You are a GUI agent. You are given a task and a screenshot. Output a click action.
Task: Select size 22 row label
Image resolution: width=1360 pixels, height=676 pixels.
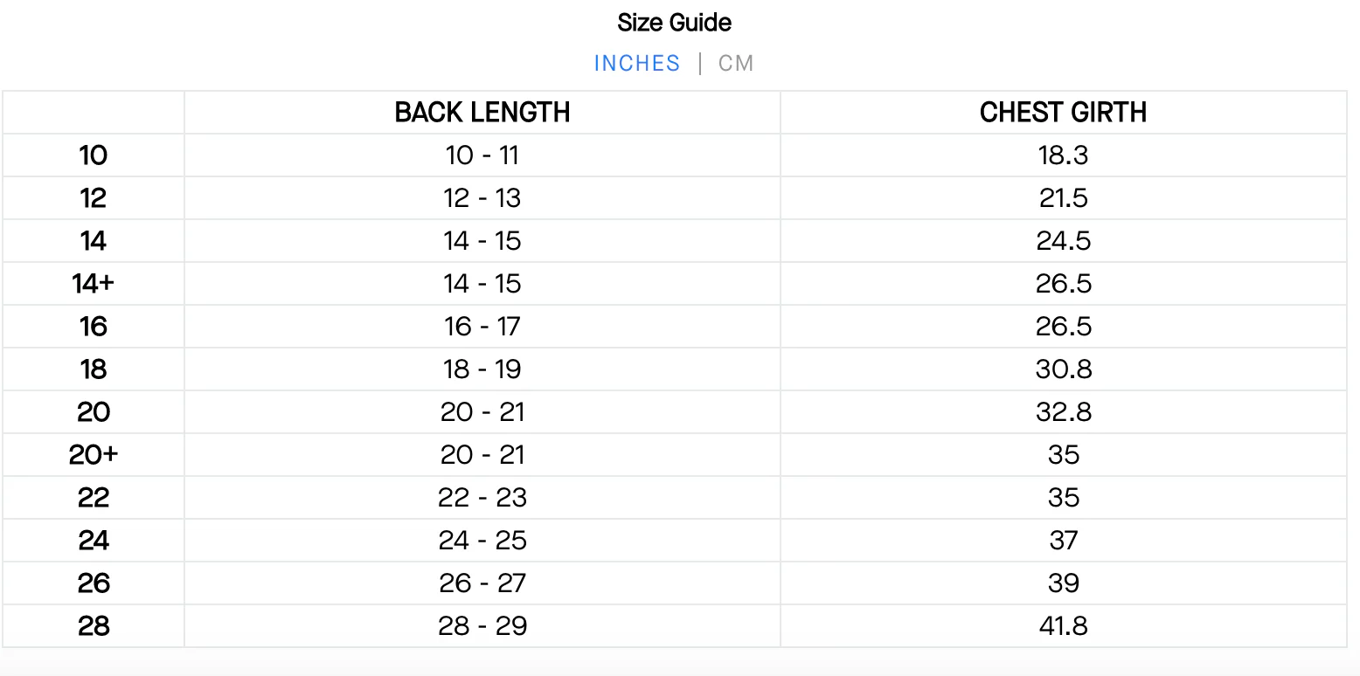coord(93,497)
